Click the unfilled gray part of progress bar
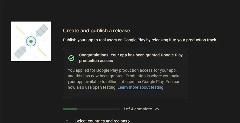Screen dimensions: 240x123 pos(98,109)
